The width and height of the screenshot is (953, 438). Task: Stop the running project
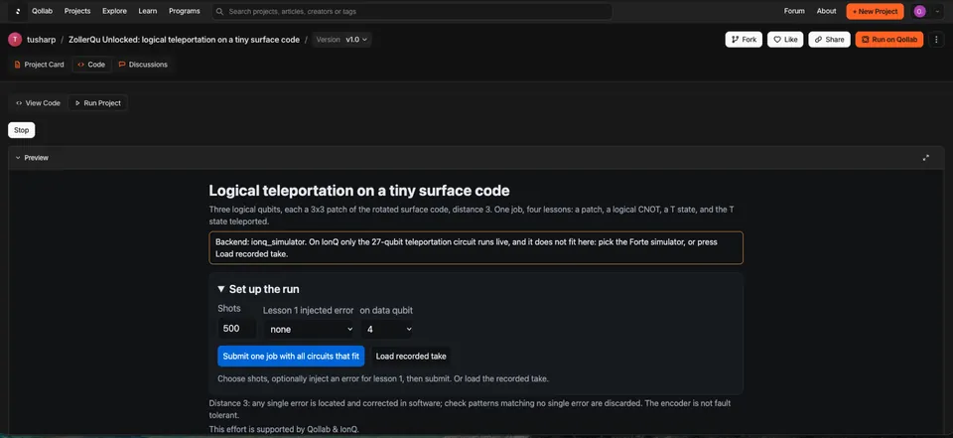(x=21, y=130)
